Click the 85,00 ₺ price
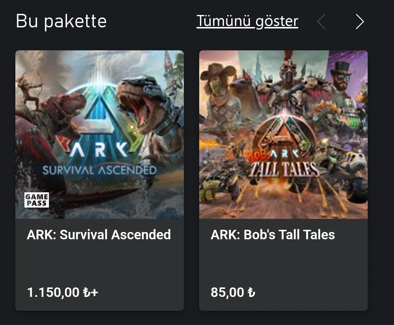The image size is (394, 325). coord(233,292)
